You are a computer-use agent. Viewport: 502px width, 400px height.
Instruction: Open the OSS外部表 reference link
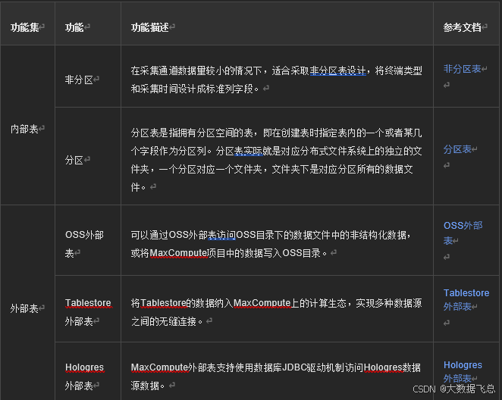(463, 233)
